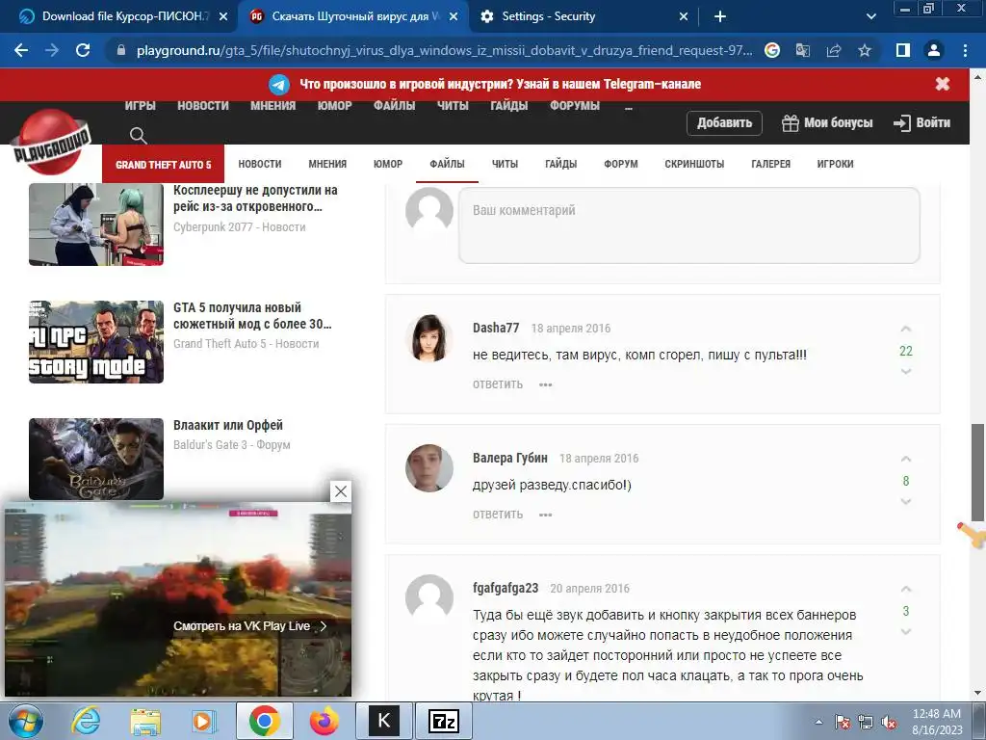This screenshot has width=986, height=740.
Task: Go back with the browser back arrow
Action: [x=21, y=50]
